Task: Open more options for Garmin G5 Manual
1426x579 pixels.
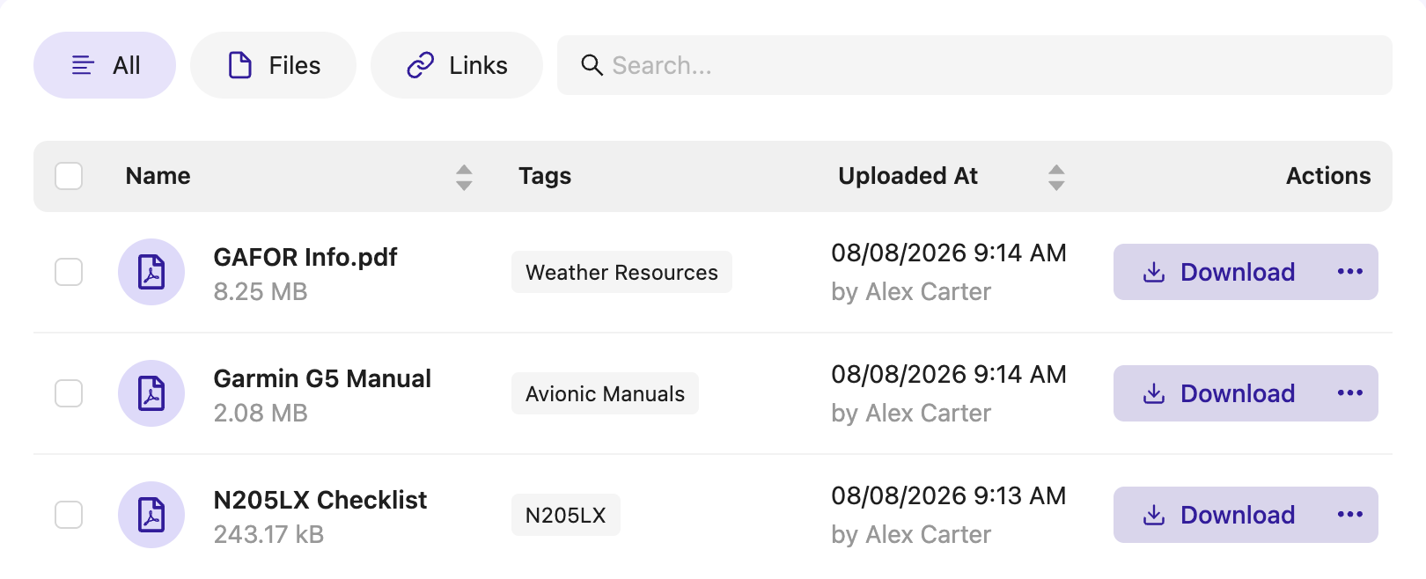Action: (1349, 393)
